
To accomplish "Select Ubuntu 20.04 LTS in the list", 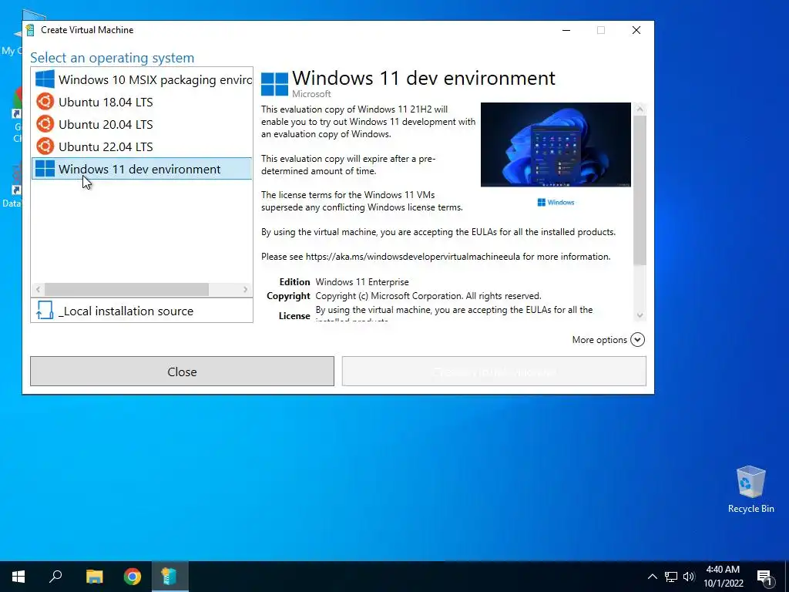I will click(142, 124).
